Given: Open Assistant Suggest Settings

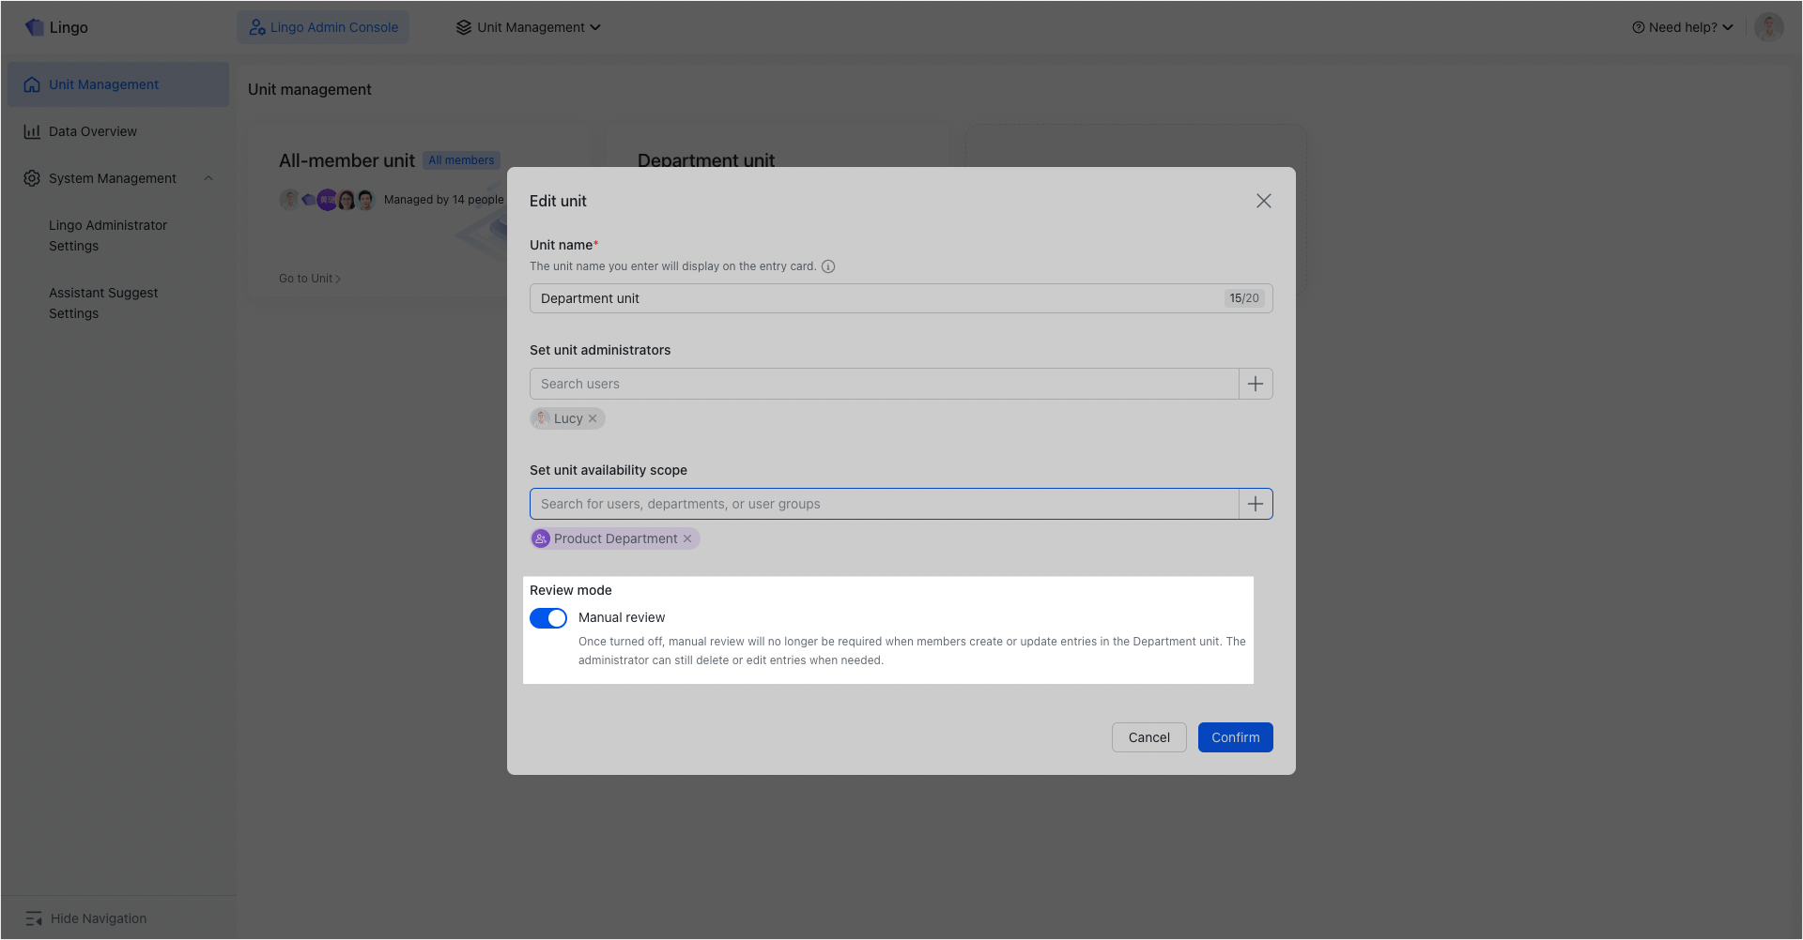Looking at the screenshot, I should (x=103, y=303).
